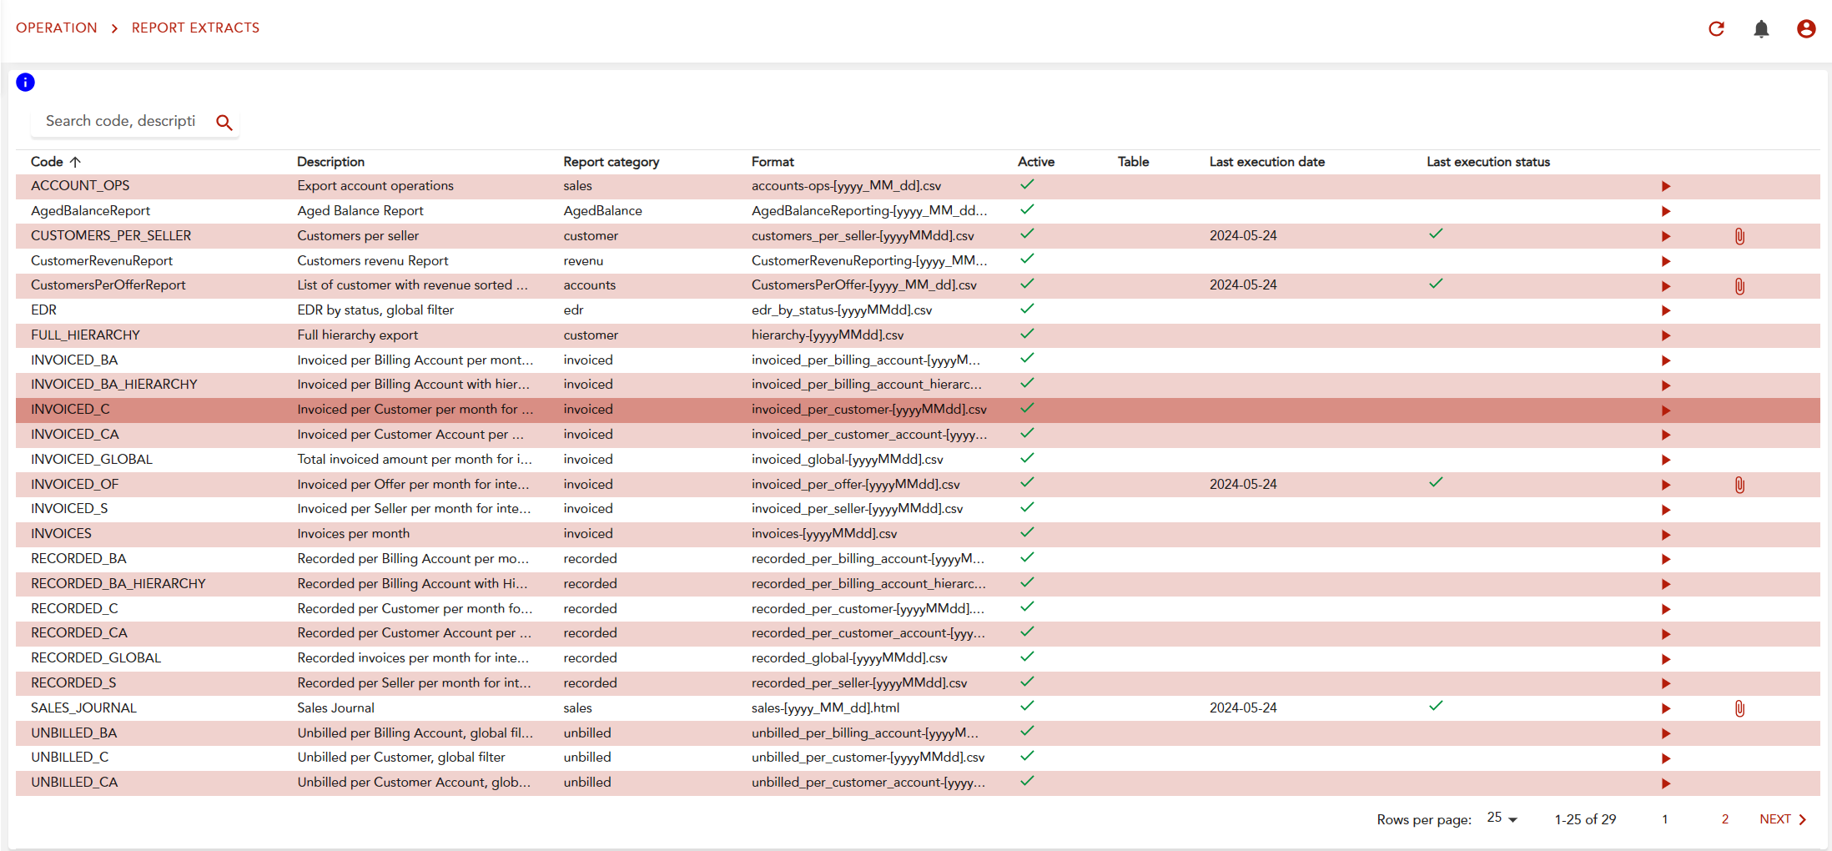Click 'Invoices per month' description
This screenshot has width=1832, height=851.
tap(353, 534)
